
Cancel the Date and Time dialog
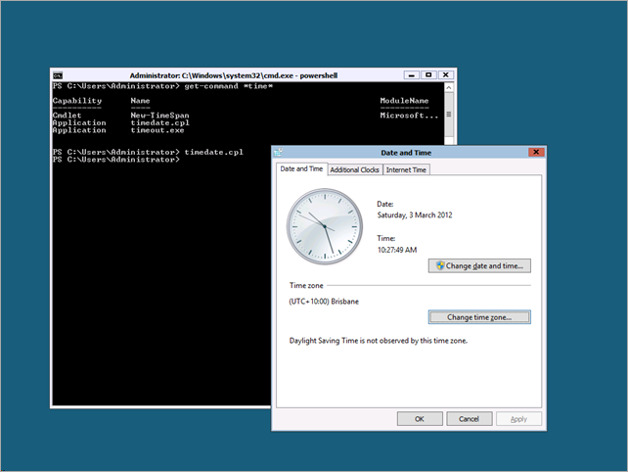(x=469, y=418)
